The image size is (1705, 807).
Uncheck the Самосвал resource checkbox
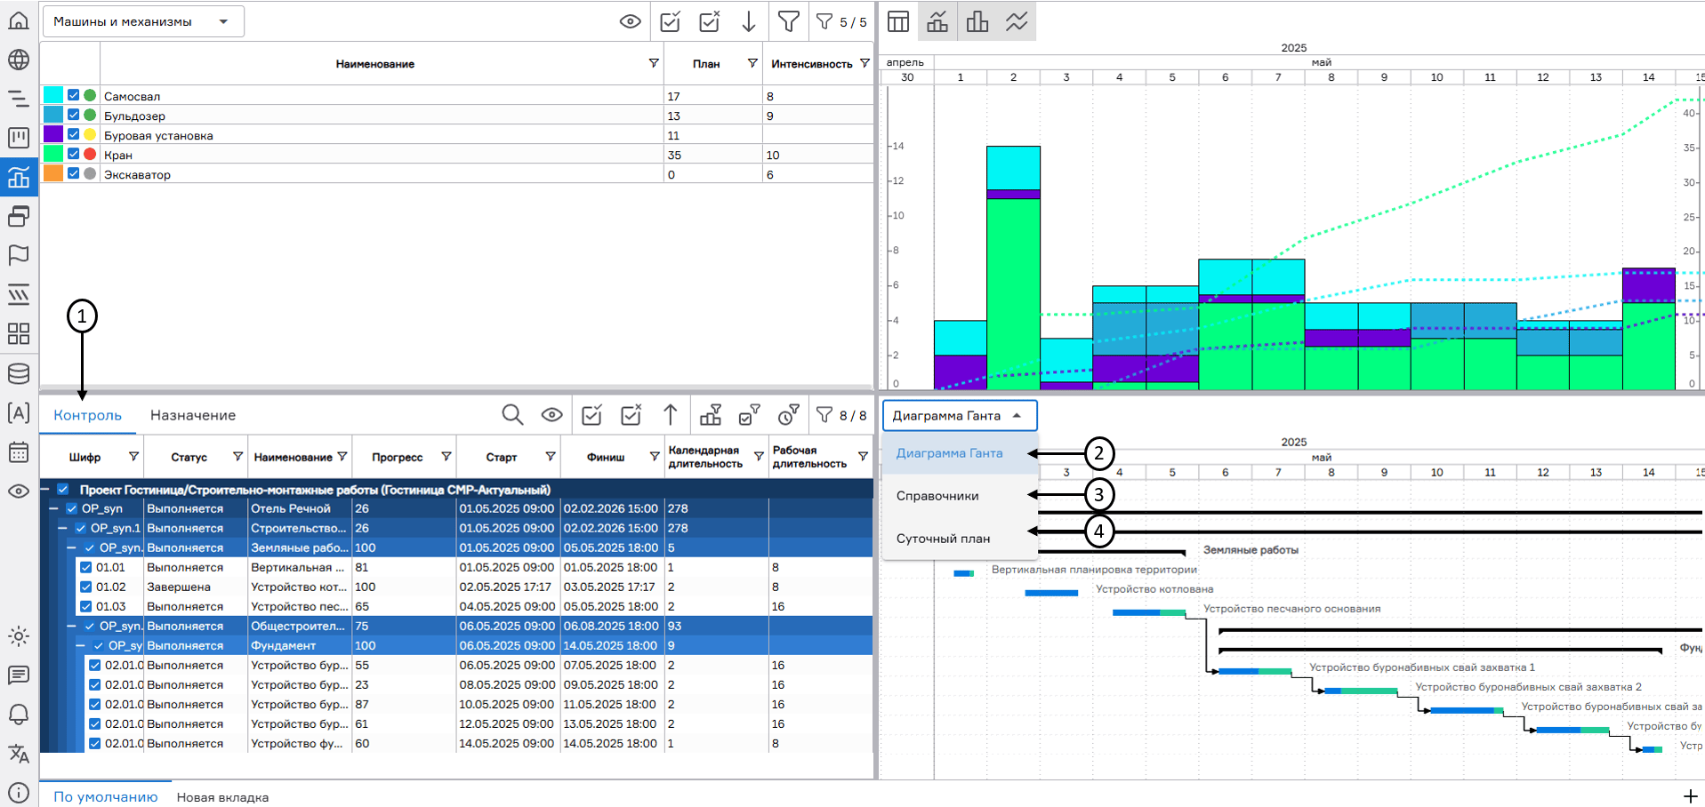click(74, 95)
